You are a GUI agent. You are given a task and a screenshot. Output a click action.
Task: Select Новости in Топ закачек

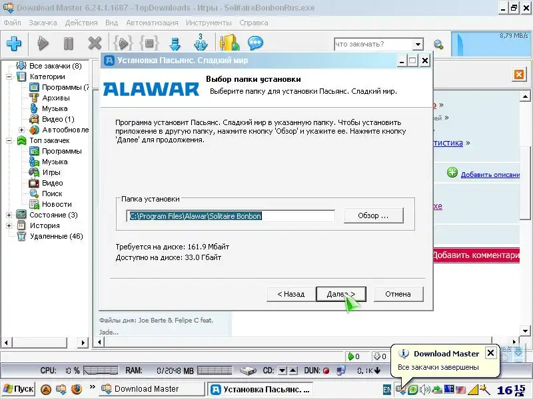pyautogui.click(x=57, y=204)
